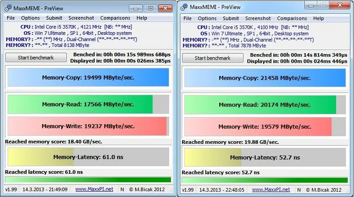Open www.MaxxPI.net link in left window
Screen dimensions: 354x197
click(x=94, y=189)
